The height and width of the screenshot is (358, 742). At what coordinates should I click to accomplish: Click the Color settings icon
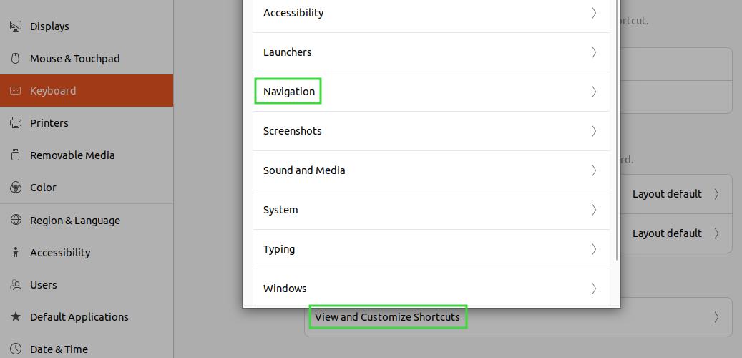[x=16, y=188]
